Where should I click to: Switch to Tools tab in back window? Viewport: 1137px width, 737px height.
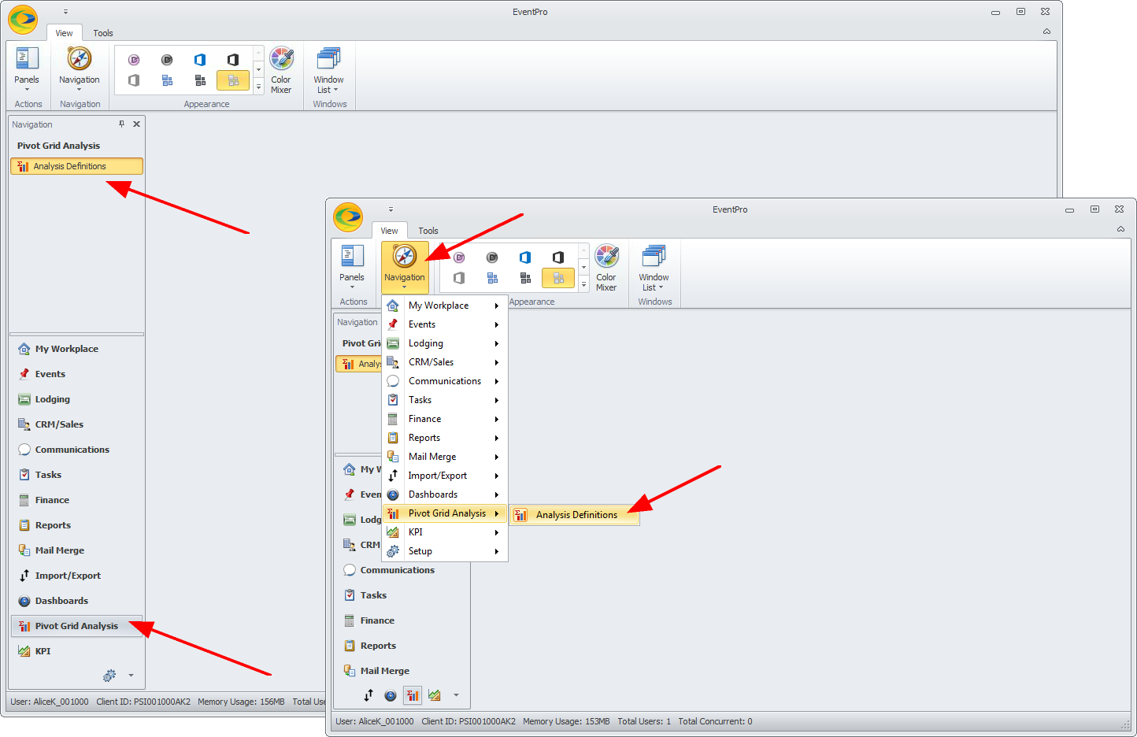click(103, 33)
